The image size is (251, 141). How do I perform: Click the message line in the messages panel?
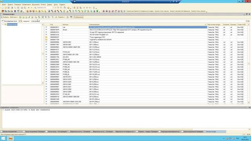26,110
